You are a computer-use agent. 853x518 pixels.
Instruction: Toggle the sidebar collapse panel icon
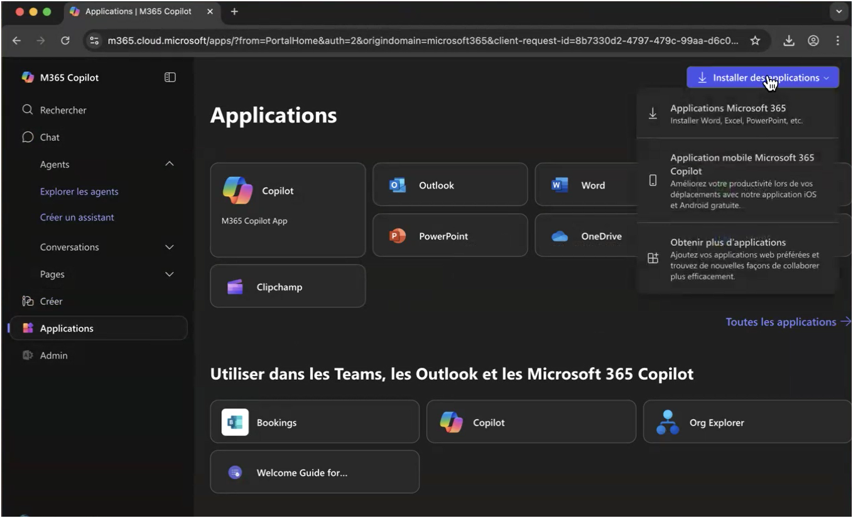pyautogui.click(x=170, y=77)
